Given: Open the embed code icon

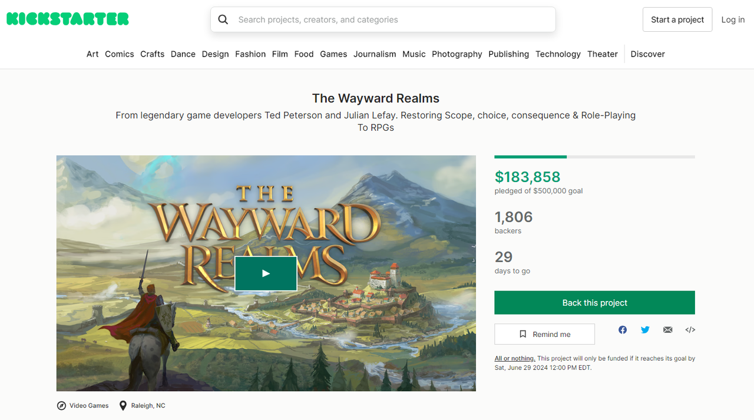Looking at the screenshot, I should (x=690, y=330).
